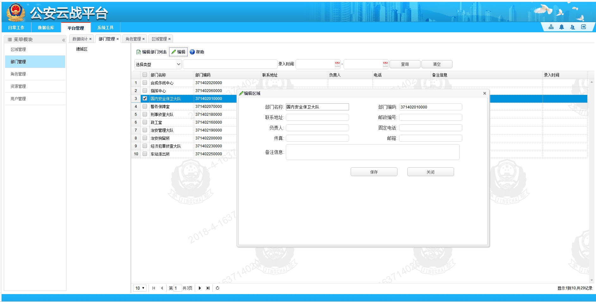Open the organization structure icon in header
Screen dimensions: 596x302
[x=551, y=27]
